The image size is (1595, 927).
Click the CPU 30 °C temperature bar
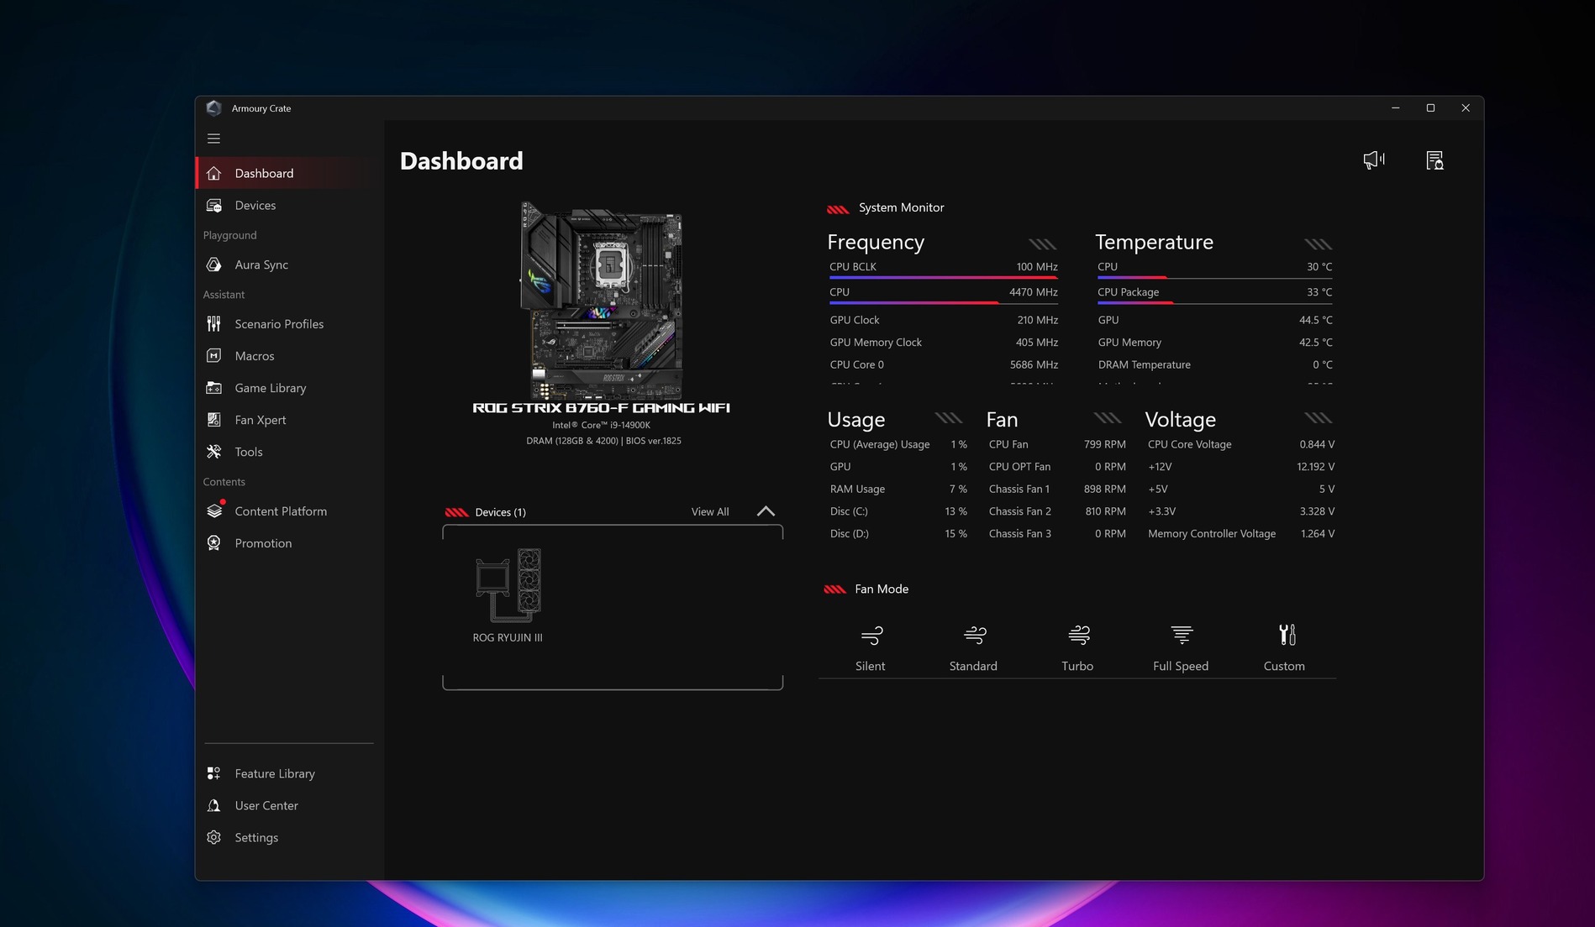pyautogui.click(x=1214, y=276)
